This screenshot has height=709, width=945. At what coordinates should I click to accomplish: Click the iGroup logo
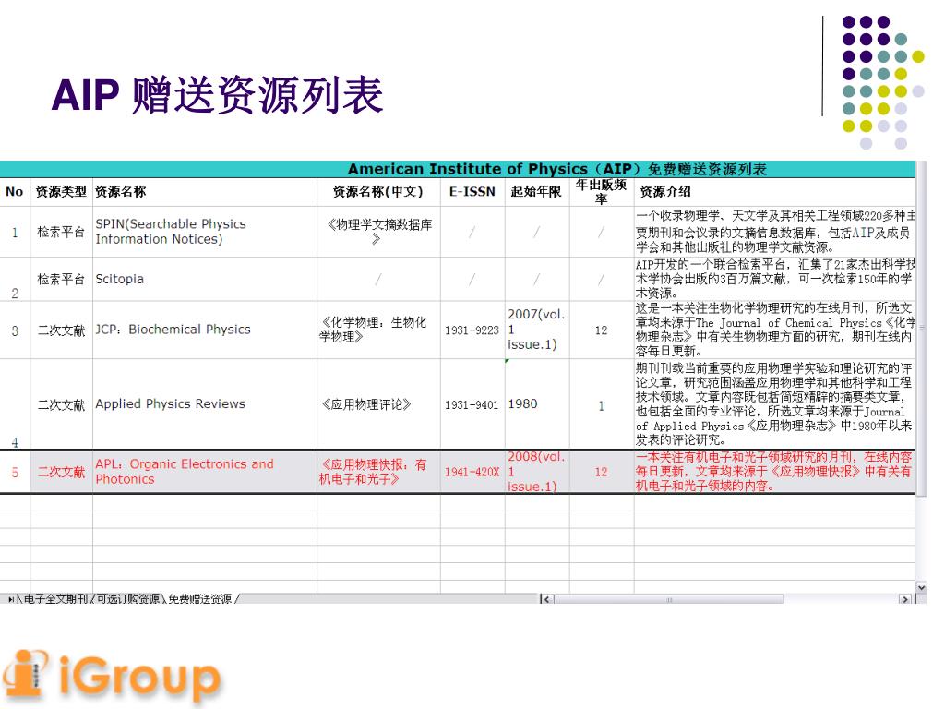point(112,677)
